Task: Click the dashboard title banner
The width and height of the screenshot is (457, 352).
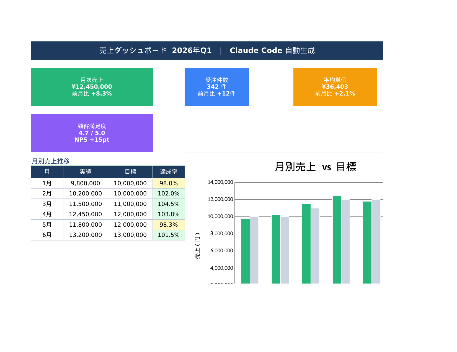Action: (207, 51)
